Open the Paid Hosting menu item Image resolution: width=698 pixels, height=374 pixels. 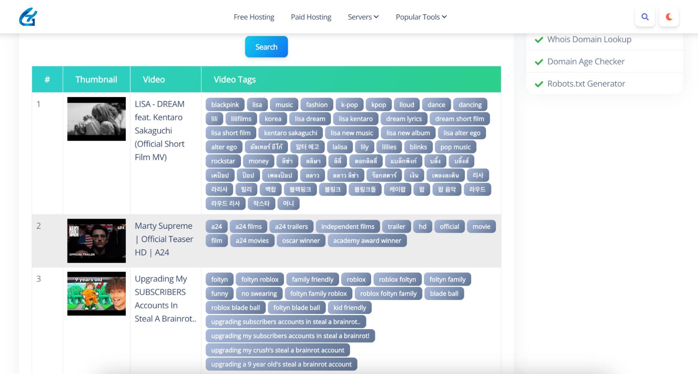coord(311,17)
